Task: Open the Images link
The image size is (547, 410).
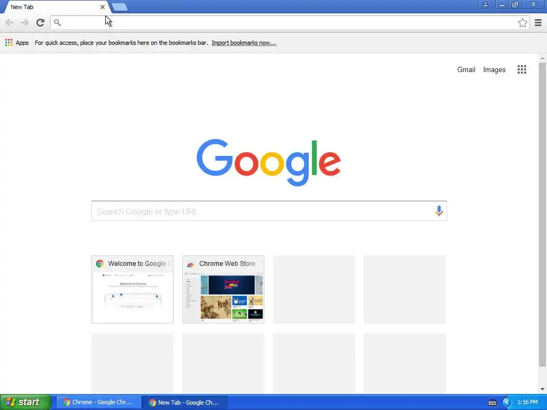Action: tap(494, 70)
